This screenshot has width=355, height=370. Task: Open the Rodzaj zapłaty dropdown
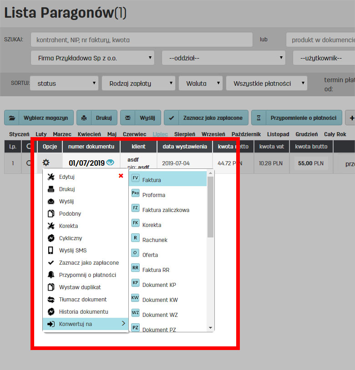tap(139, 84)
